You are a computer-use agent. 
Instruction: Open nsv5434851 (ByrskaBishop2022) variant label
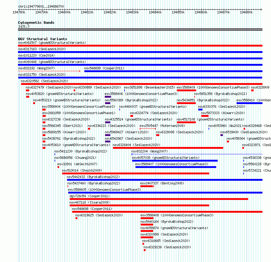203,100
